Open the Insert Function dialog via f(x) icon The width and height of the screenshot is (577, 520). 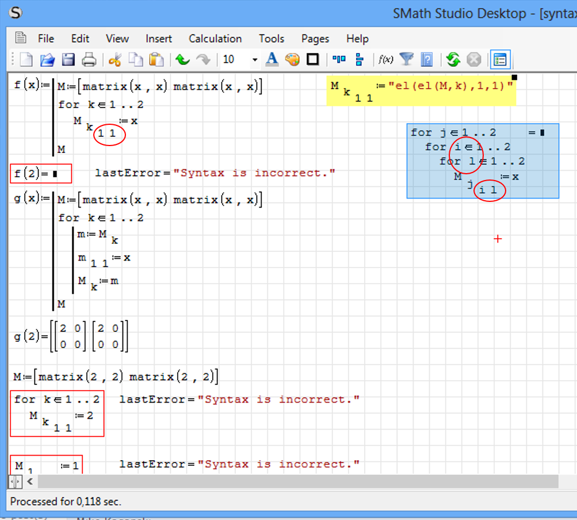tap(385, 59)
